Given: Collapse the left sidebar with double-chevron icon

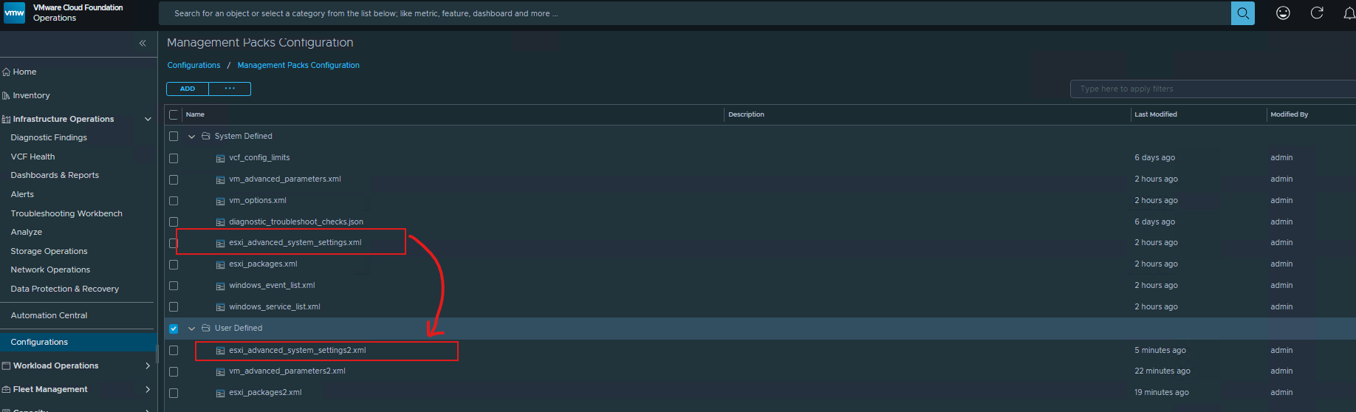Looking at the screenshot, I should coord(143,44).
